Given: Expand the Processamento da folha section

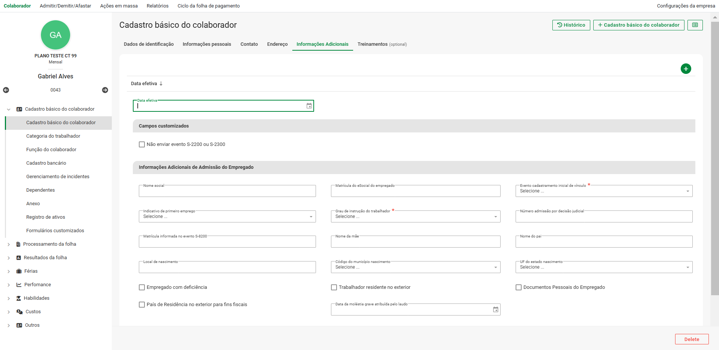Looking at the screenshot, I should point(9,244).
